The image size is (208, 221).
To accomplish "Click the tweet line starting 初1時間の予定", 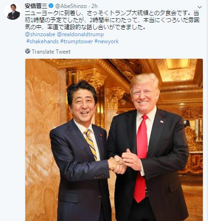I will (112, 20).
